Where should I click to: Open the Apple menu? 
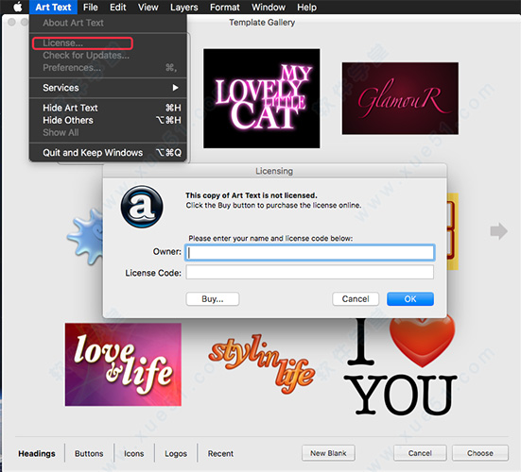(x=17, y=7)
